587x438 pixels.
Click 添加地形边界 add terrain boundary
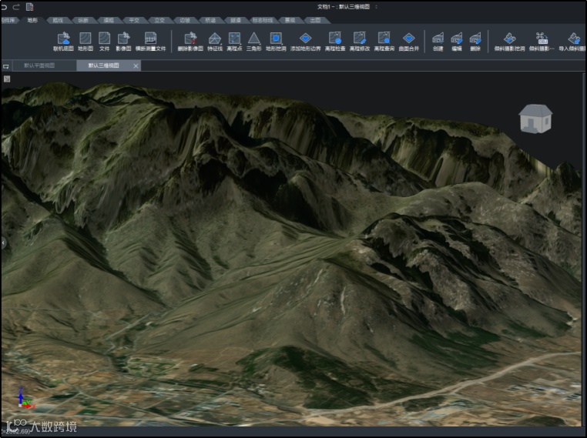point(305,38)
